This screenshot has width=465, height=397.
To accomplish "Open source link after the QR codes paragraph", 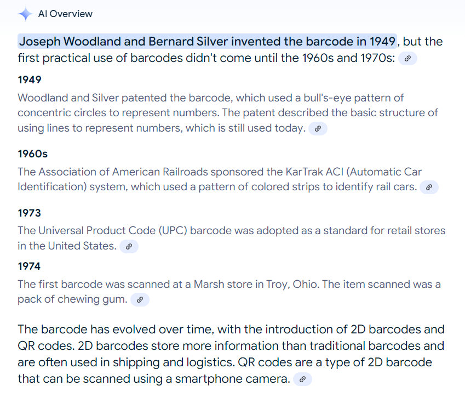I will [x=302, y=379].
